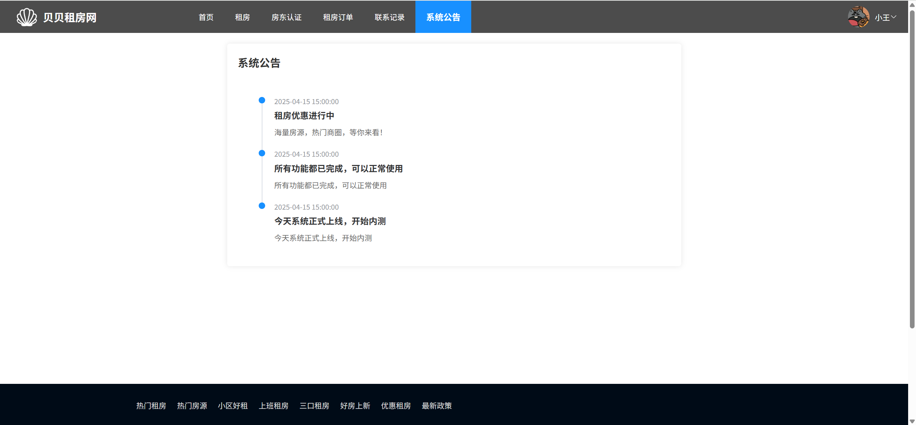Click timeline dot for 今天系统正式上线 notice

coord(262,206)
